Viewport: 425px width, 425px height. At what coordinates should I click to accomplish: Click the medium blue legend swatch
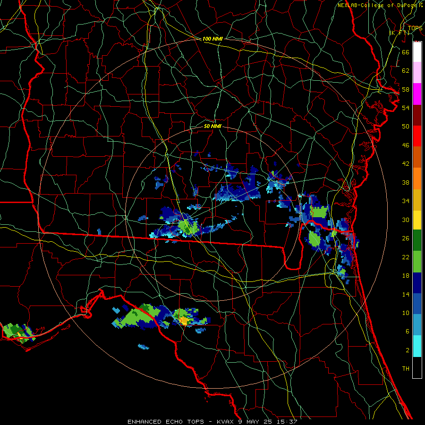[x=417, y=304]
